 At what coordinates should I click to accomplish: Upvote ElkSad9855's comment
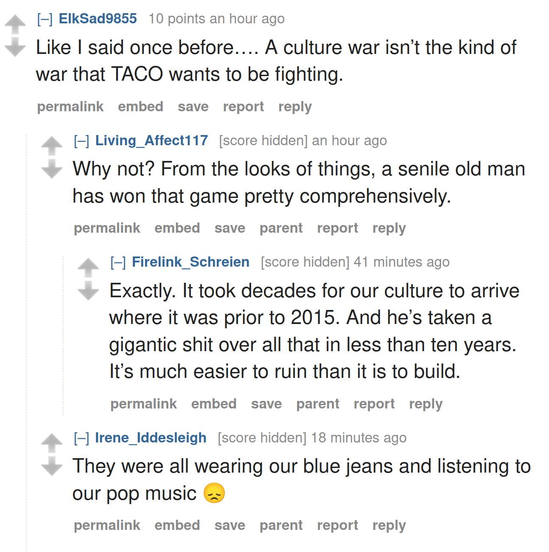(x=15, y=25)
